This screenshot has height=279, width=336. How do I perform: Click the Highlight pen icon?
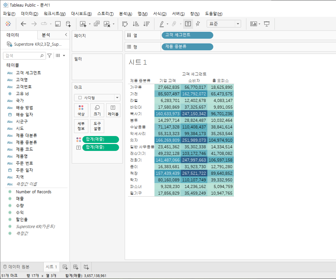(x=162, y=24)
